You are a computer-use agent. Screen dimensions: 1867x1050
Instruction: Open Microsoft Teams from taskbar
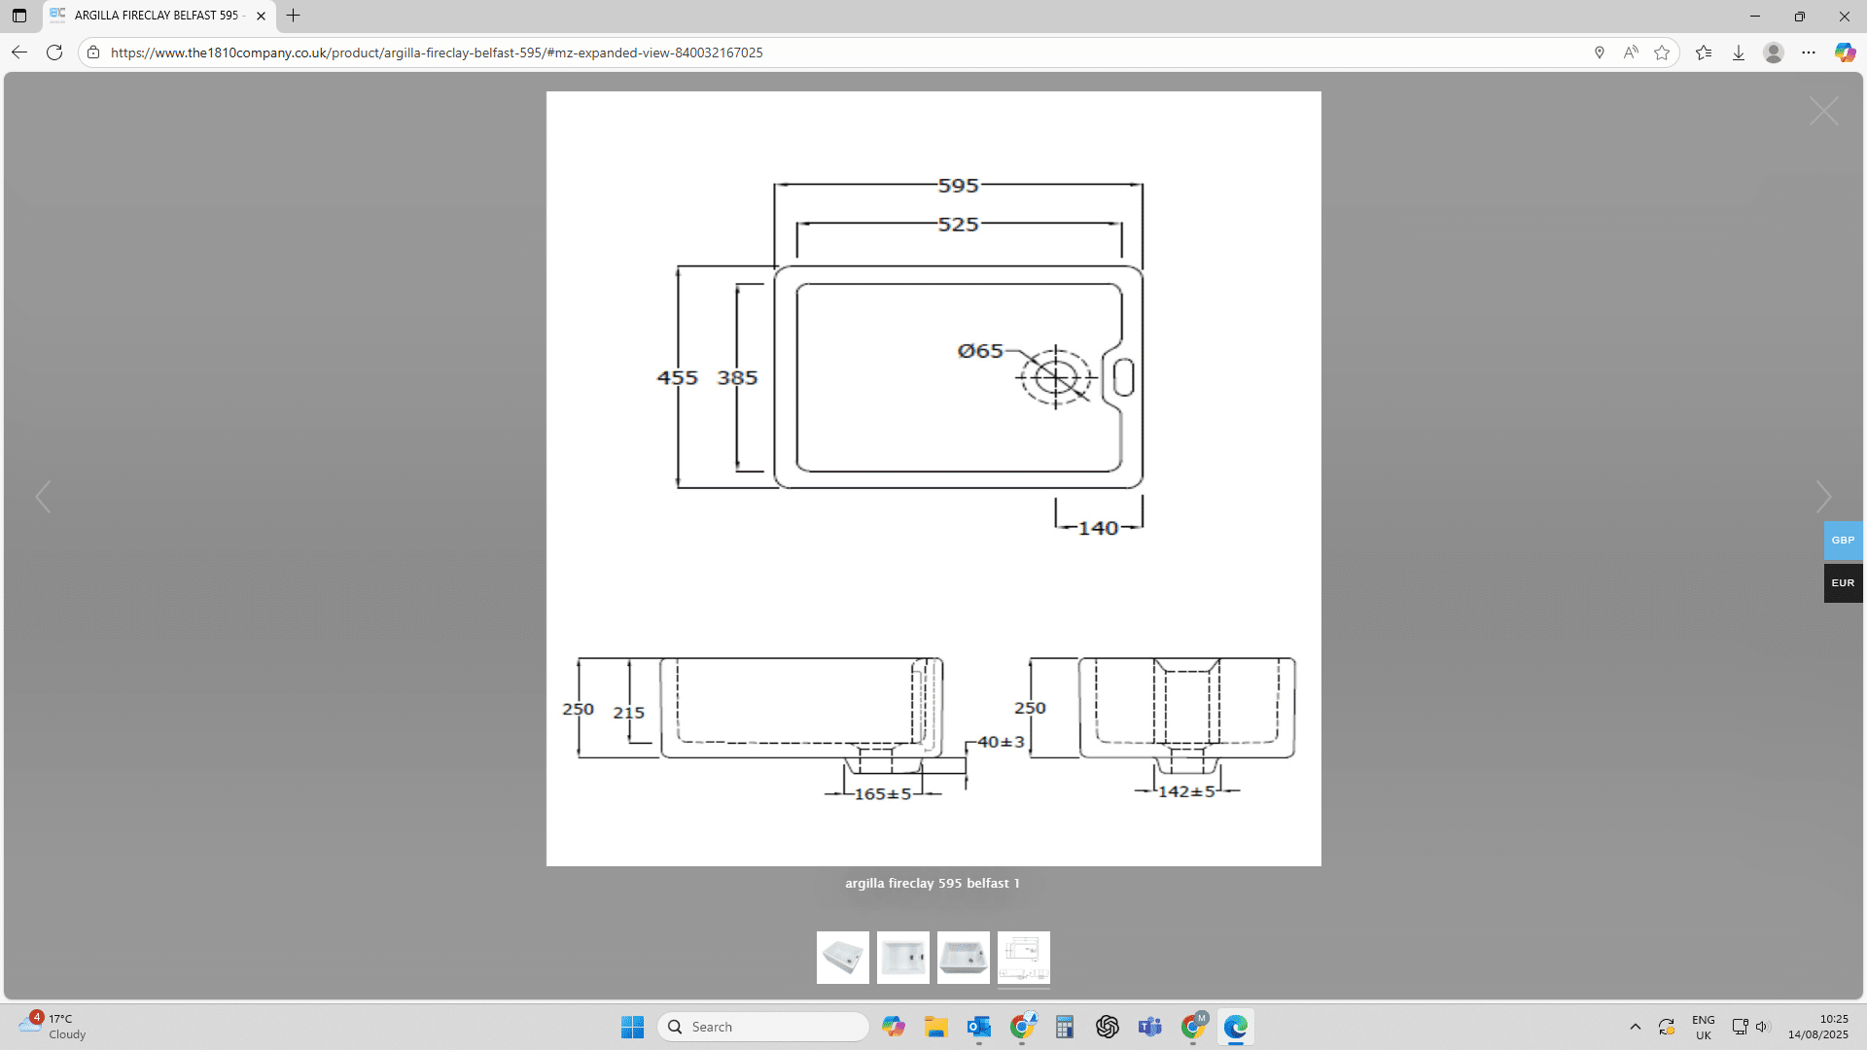coord(1150,1027)
